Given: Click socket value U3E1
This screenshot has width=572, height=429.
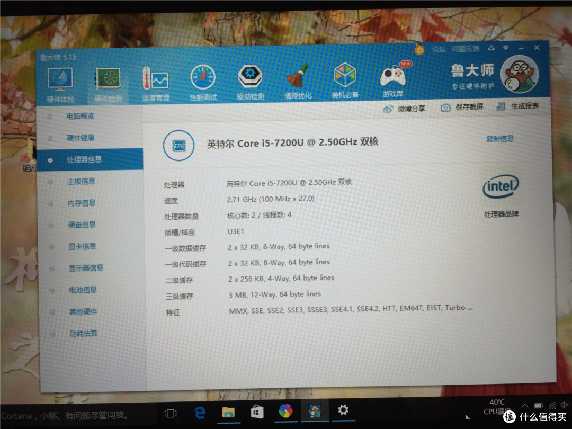Looking at the screenshot, I should pos(236,231).
